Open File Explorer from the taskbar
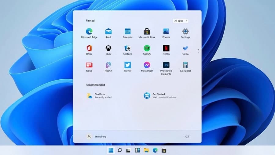Image resolution: width=275 pixels, height=155 pixels. pyautogui.click(x=146, y=150)
